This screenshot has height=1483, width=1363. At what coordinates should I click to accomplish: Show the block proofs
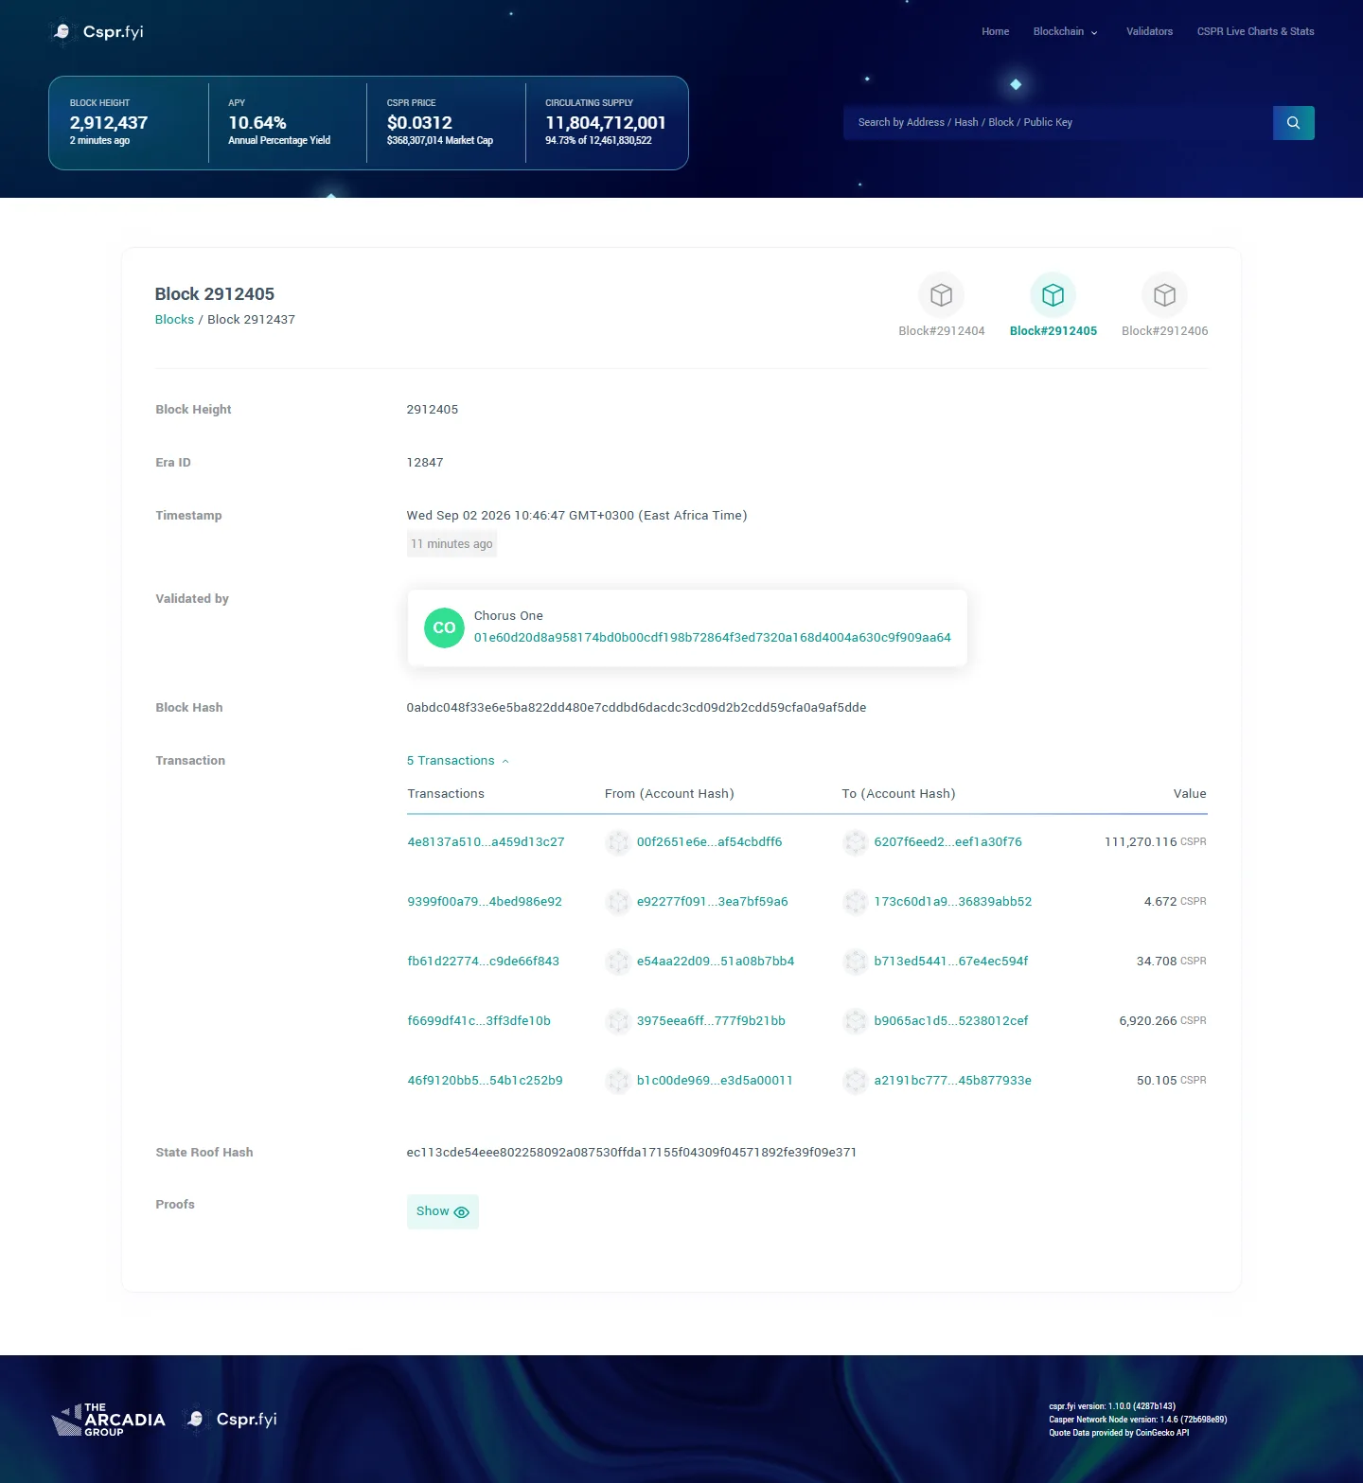click(x=443, y=1211)
